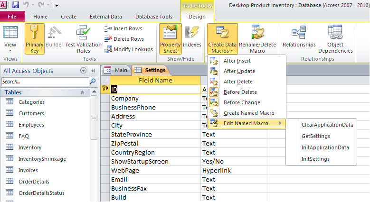Click Insert Rows in Tools group
Image resolution: width=370 pixels, height=202 pixels.
point(123,28)
